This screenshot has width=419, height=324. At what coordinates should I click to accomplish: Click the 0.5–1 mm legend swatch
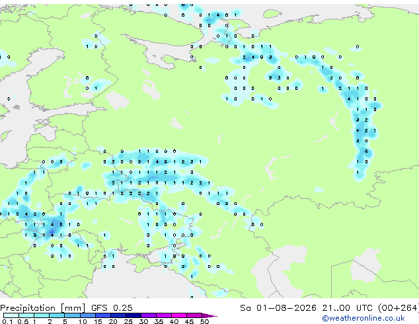tap(26, 315)
